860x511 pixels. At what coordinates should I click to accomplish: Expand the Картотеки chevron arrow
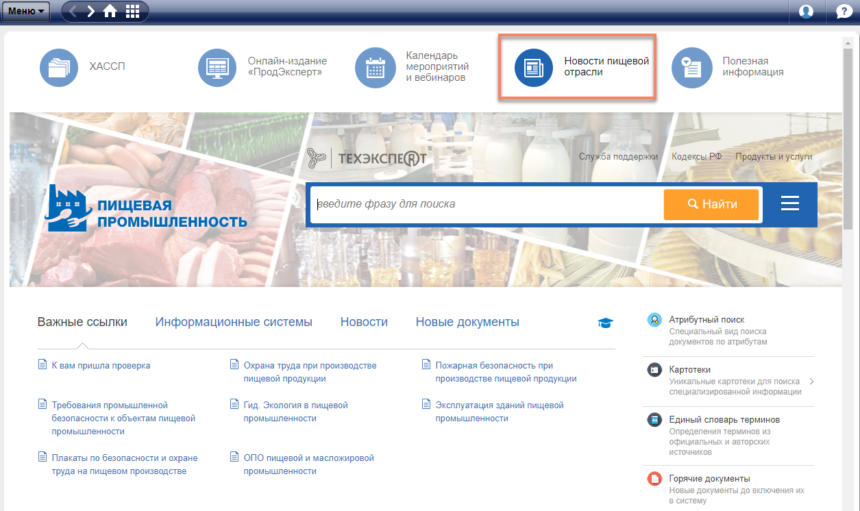811,382
